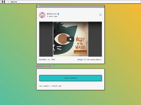This screenshot has height=105, width=141.
Task: Click the Last update: 1 minute ago text
Action: [x=50, y=86]
